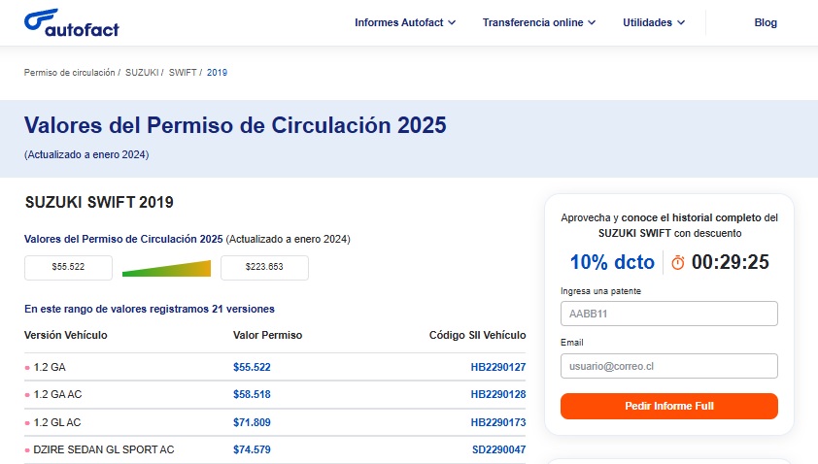Focus the patente input field

(x=669, y=314)
